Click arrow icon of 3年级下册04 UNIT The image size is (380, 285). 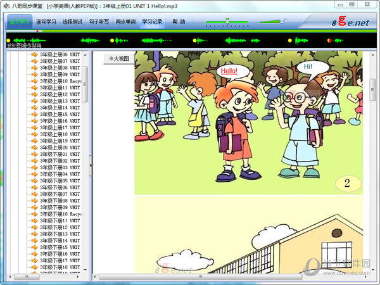(x=34, y=174)
